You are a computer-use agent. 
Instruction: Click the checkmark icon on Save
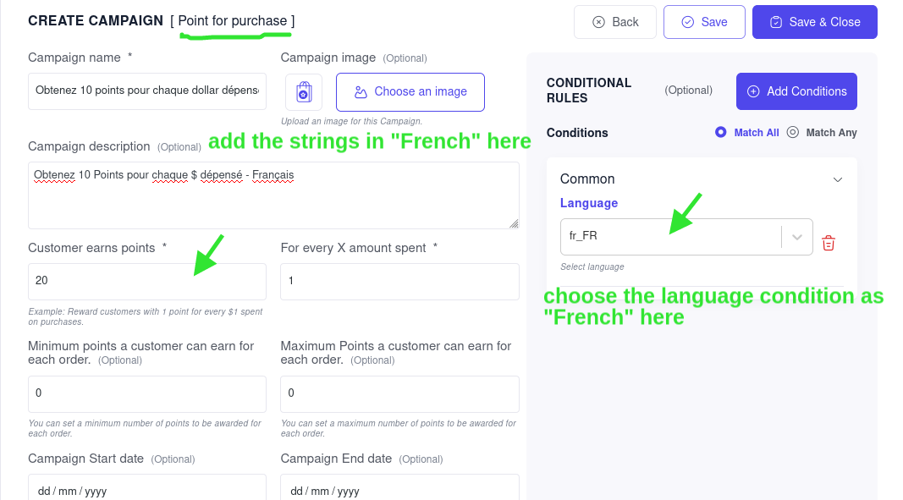tap(687, 22)
